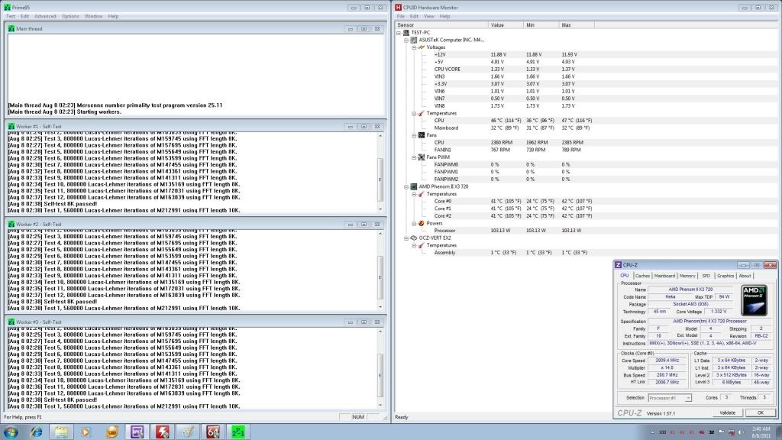
Task: Open the Windows Start orb
Action: click(11, 432)
